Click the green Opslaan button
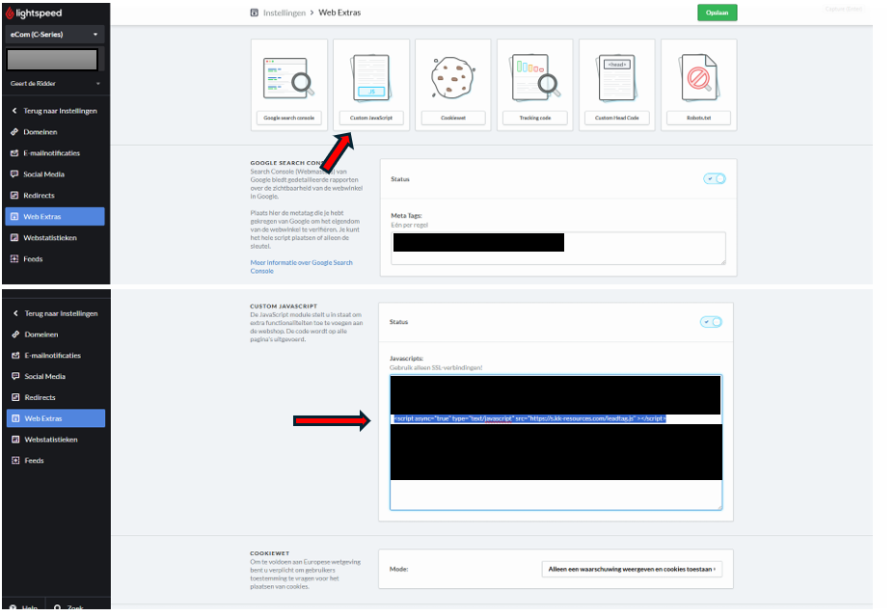895x616 pixels. click(717, 13)
